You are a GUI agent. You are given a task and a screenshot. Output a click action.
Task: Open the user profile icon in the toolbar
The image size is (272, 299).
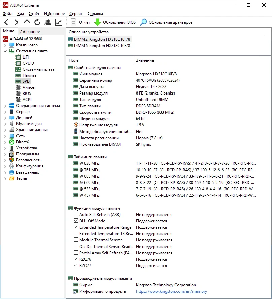48,22
